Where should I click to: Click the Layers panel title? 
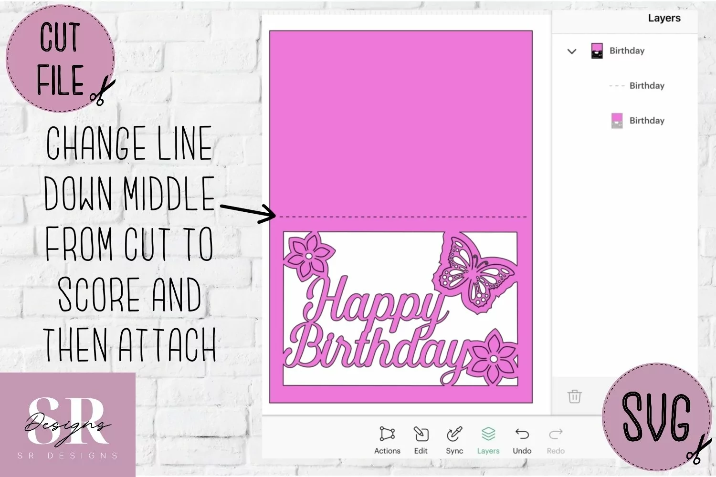(x=664, y=18)
